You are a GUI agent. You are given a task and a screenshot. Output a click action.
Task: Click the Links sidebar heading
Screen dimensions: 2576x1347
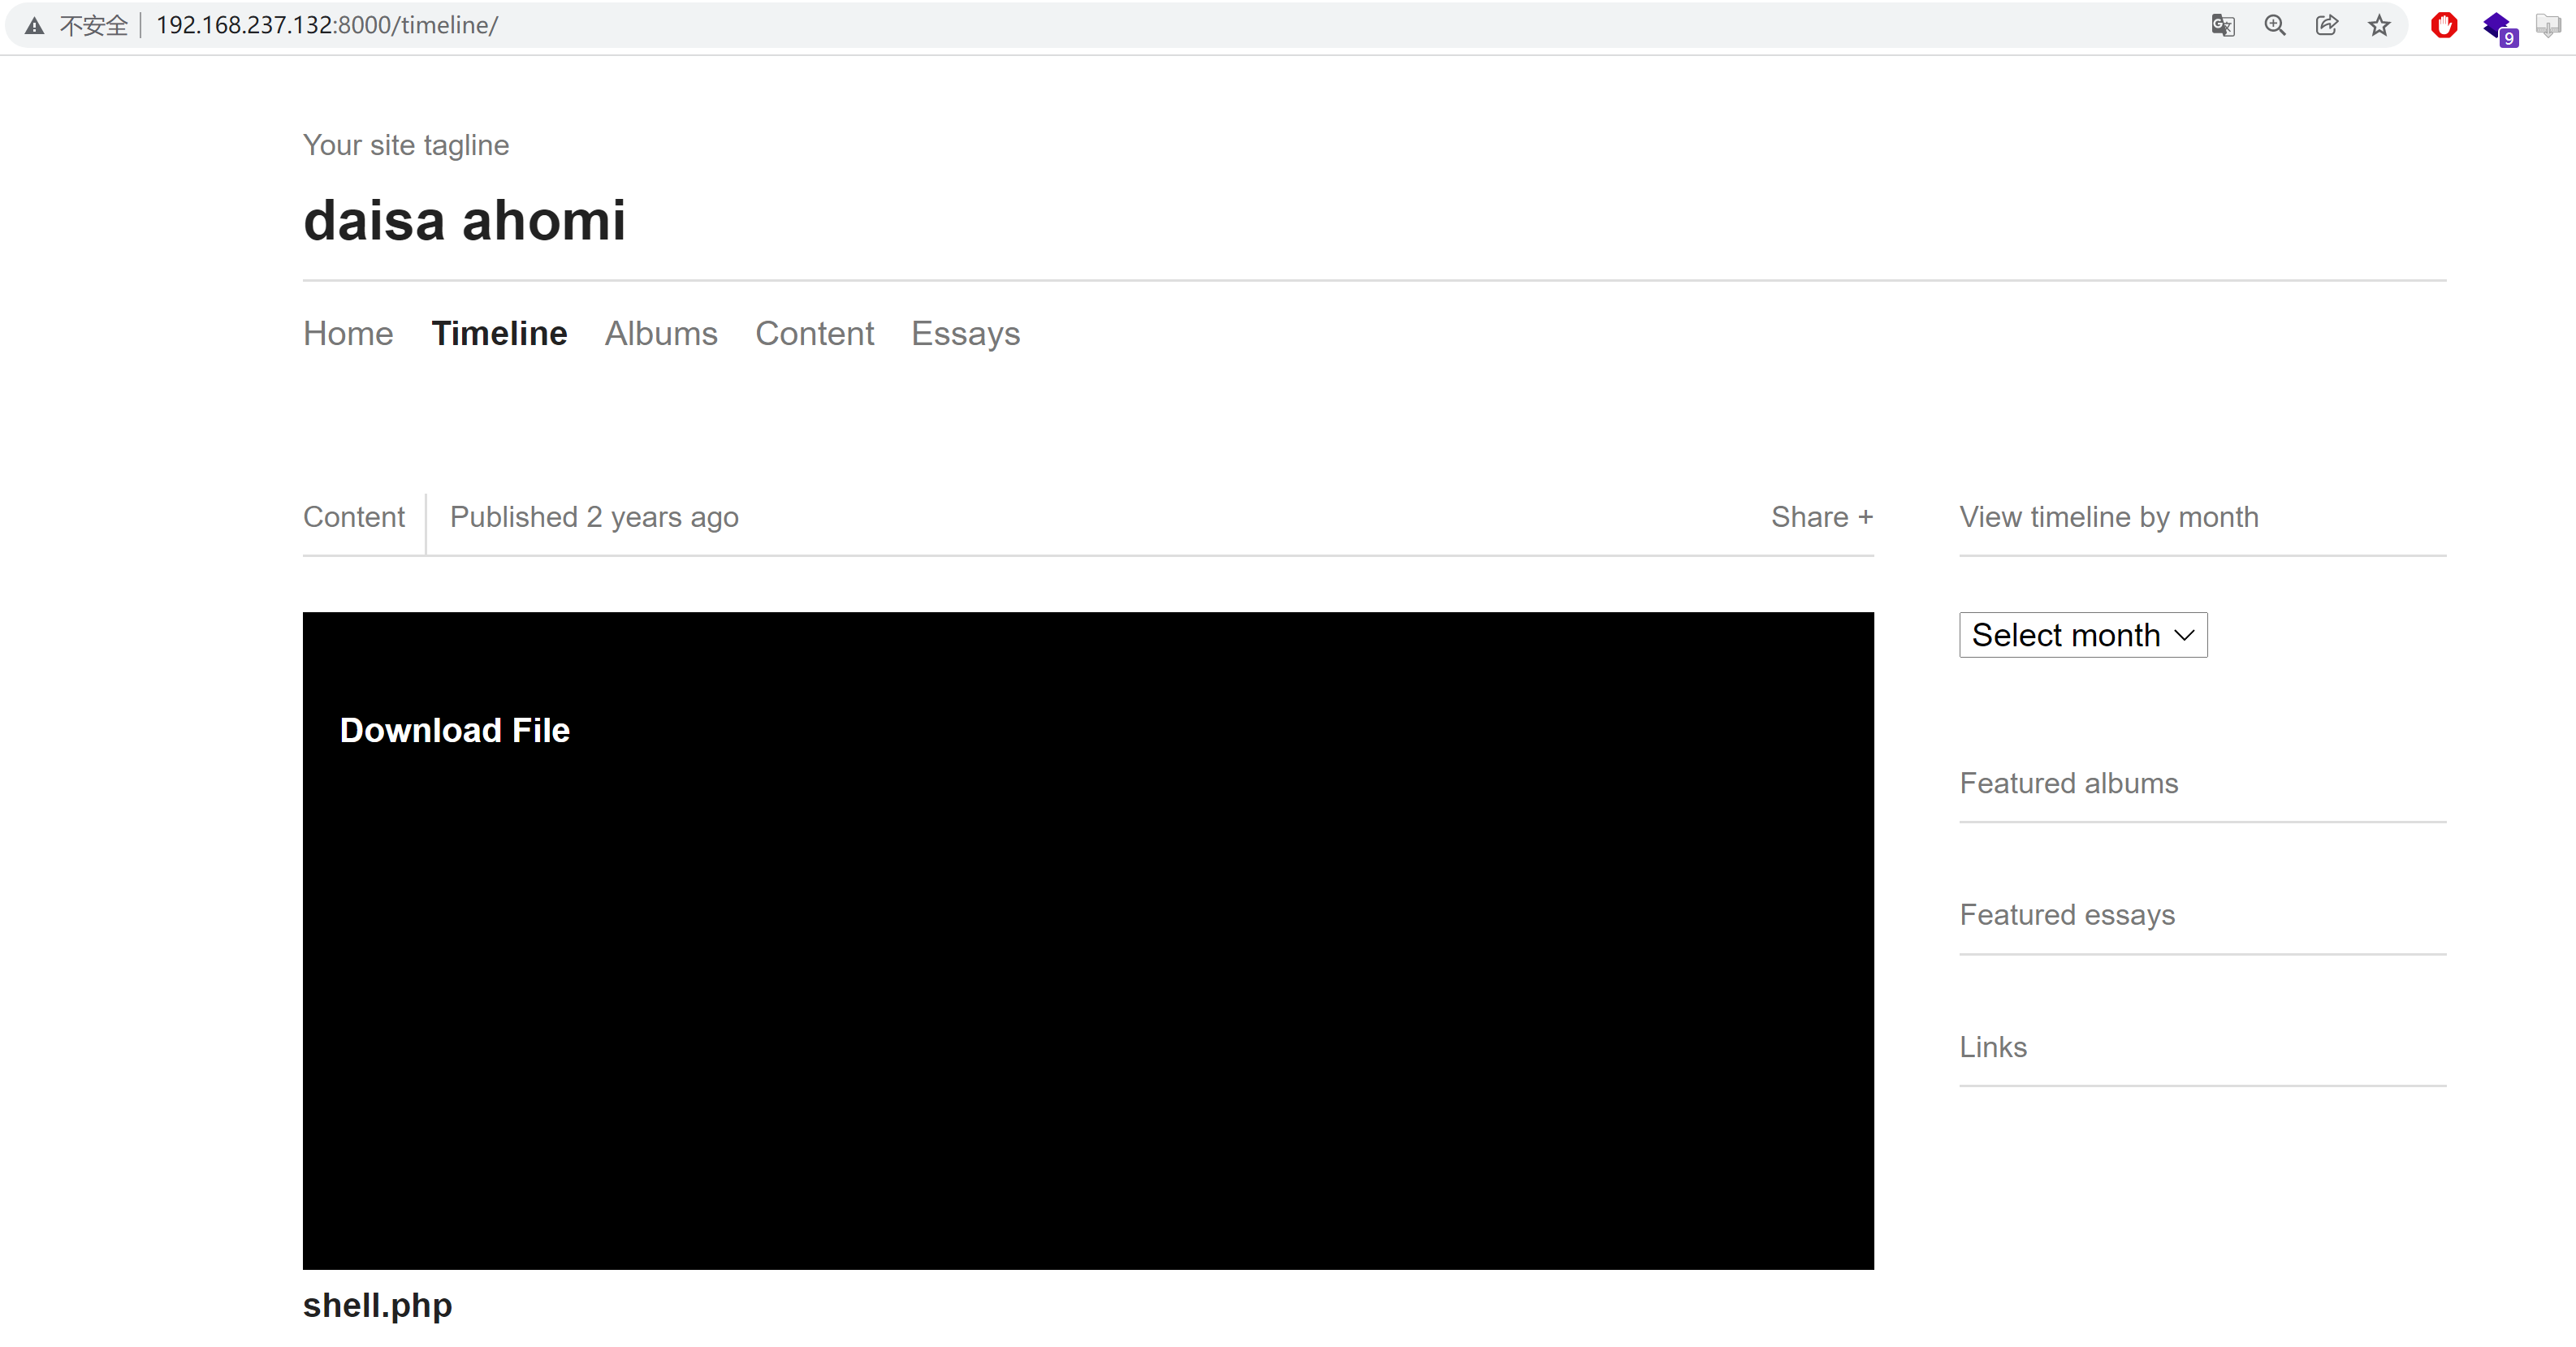(1993, 1047)
